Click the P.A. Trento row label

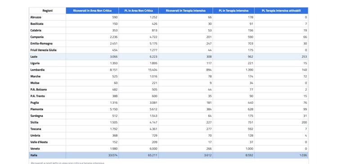tap(38, 96)
